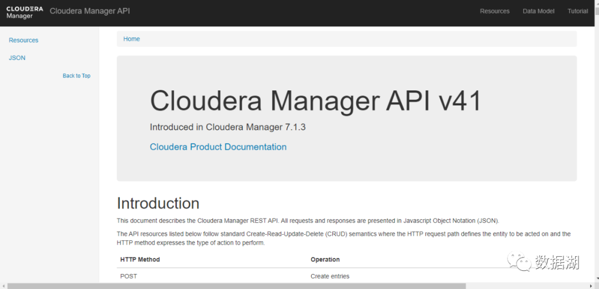
Task: Open Resources in top navigation bar
Action: point(495,11)
